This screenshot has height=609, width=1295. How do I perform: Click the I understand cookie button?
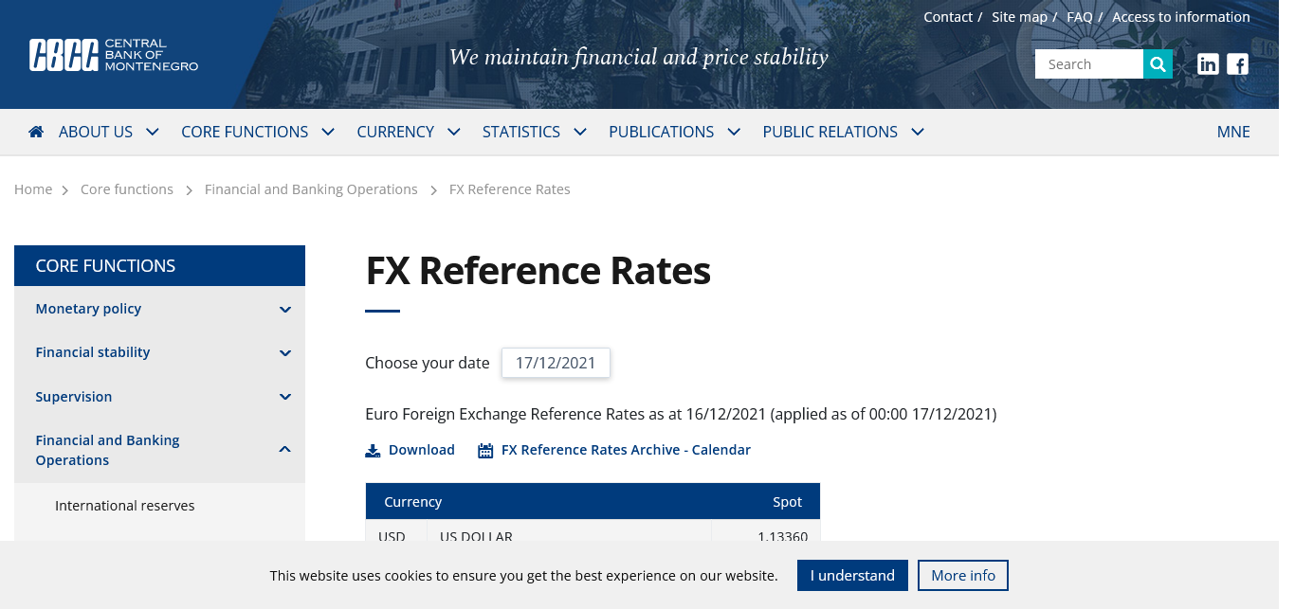tap(852, 576)
